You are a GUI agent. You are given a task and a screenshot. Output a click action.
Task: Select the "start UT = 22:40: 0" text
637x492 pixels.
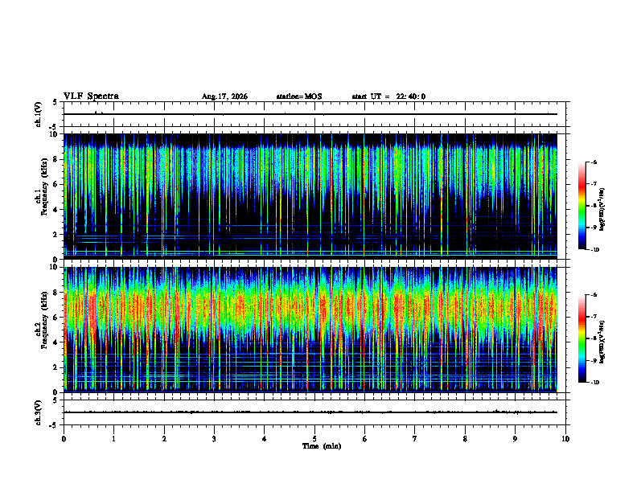click(x=388, y=96)
